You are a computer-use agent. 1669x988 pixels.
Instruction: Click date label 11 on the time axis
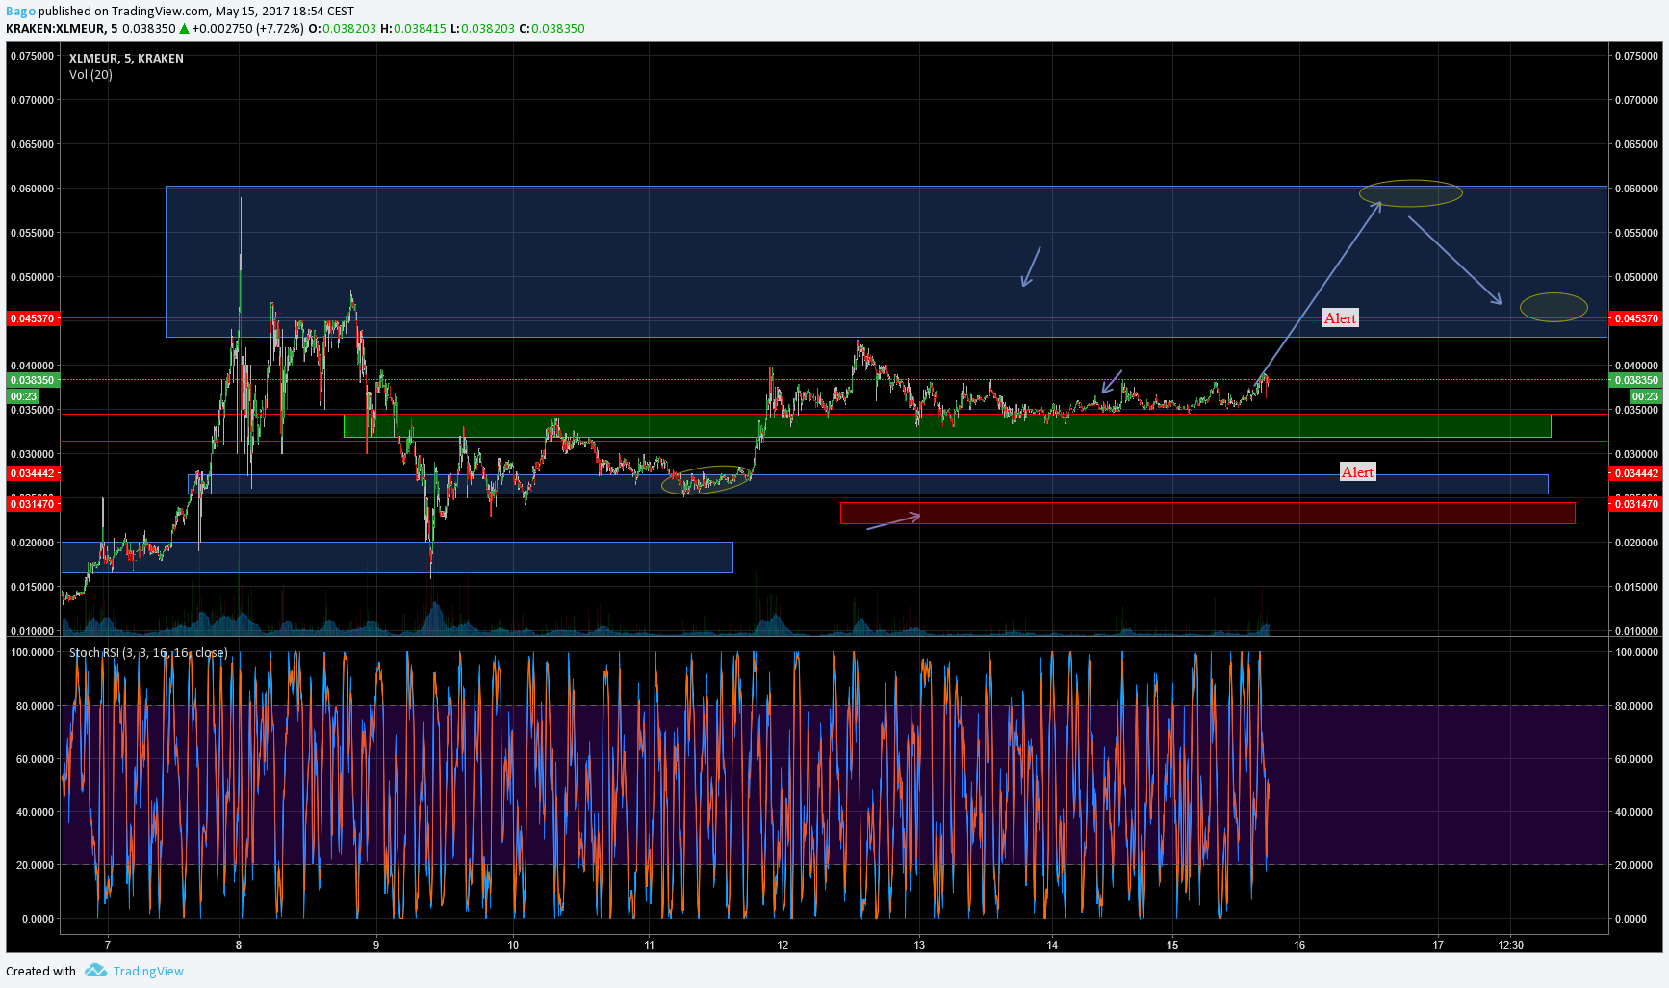(x=650, y=945)
